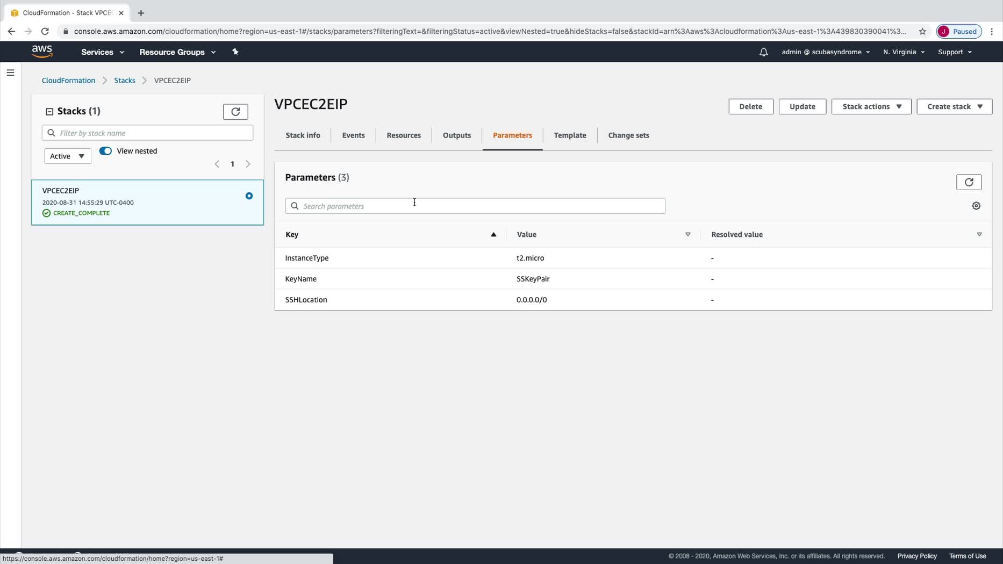
Task: Open the notifications bell
Action: 763,52
